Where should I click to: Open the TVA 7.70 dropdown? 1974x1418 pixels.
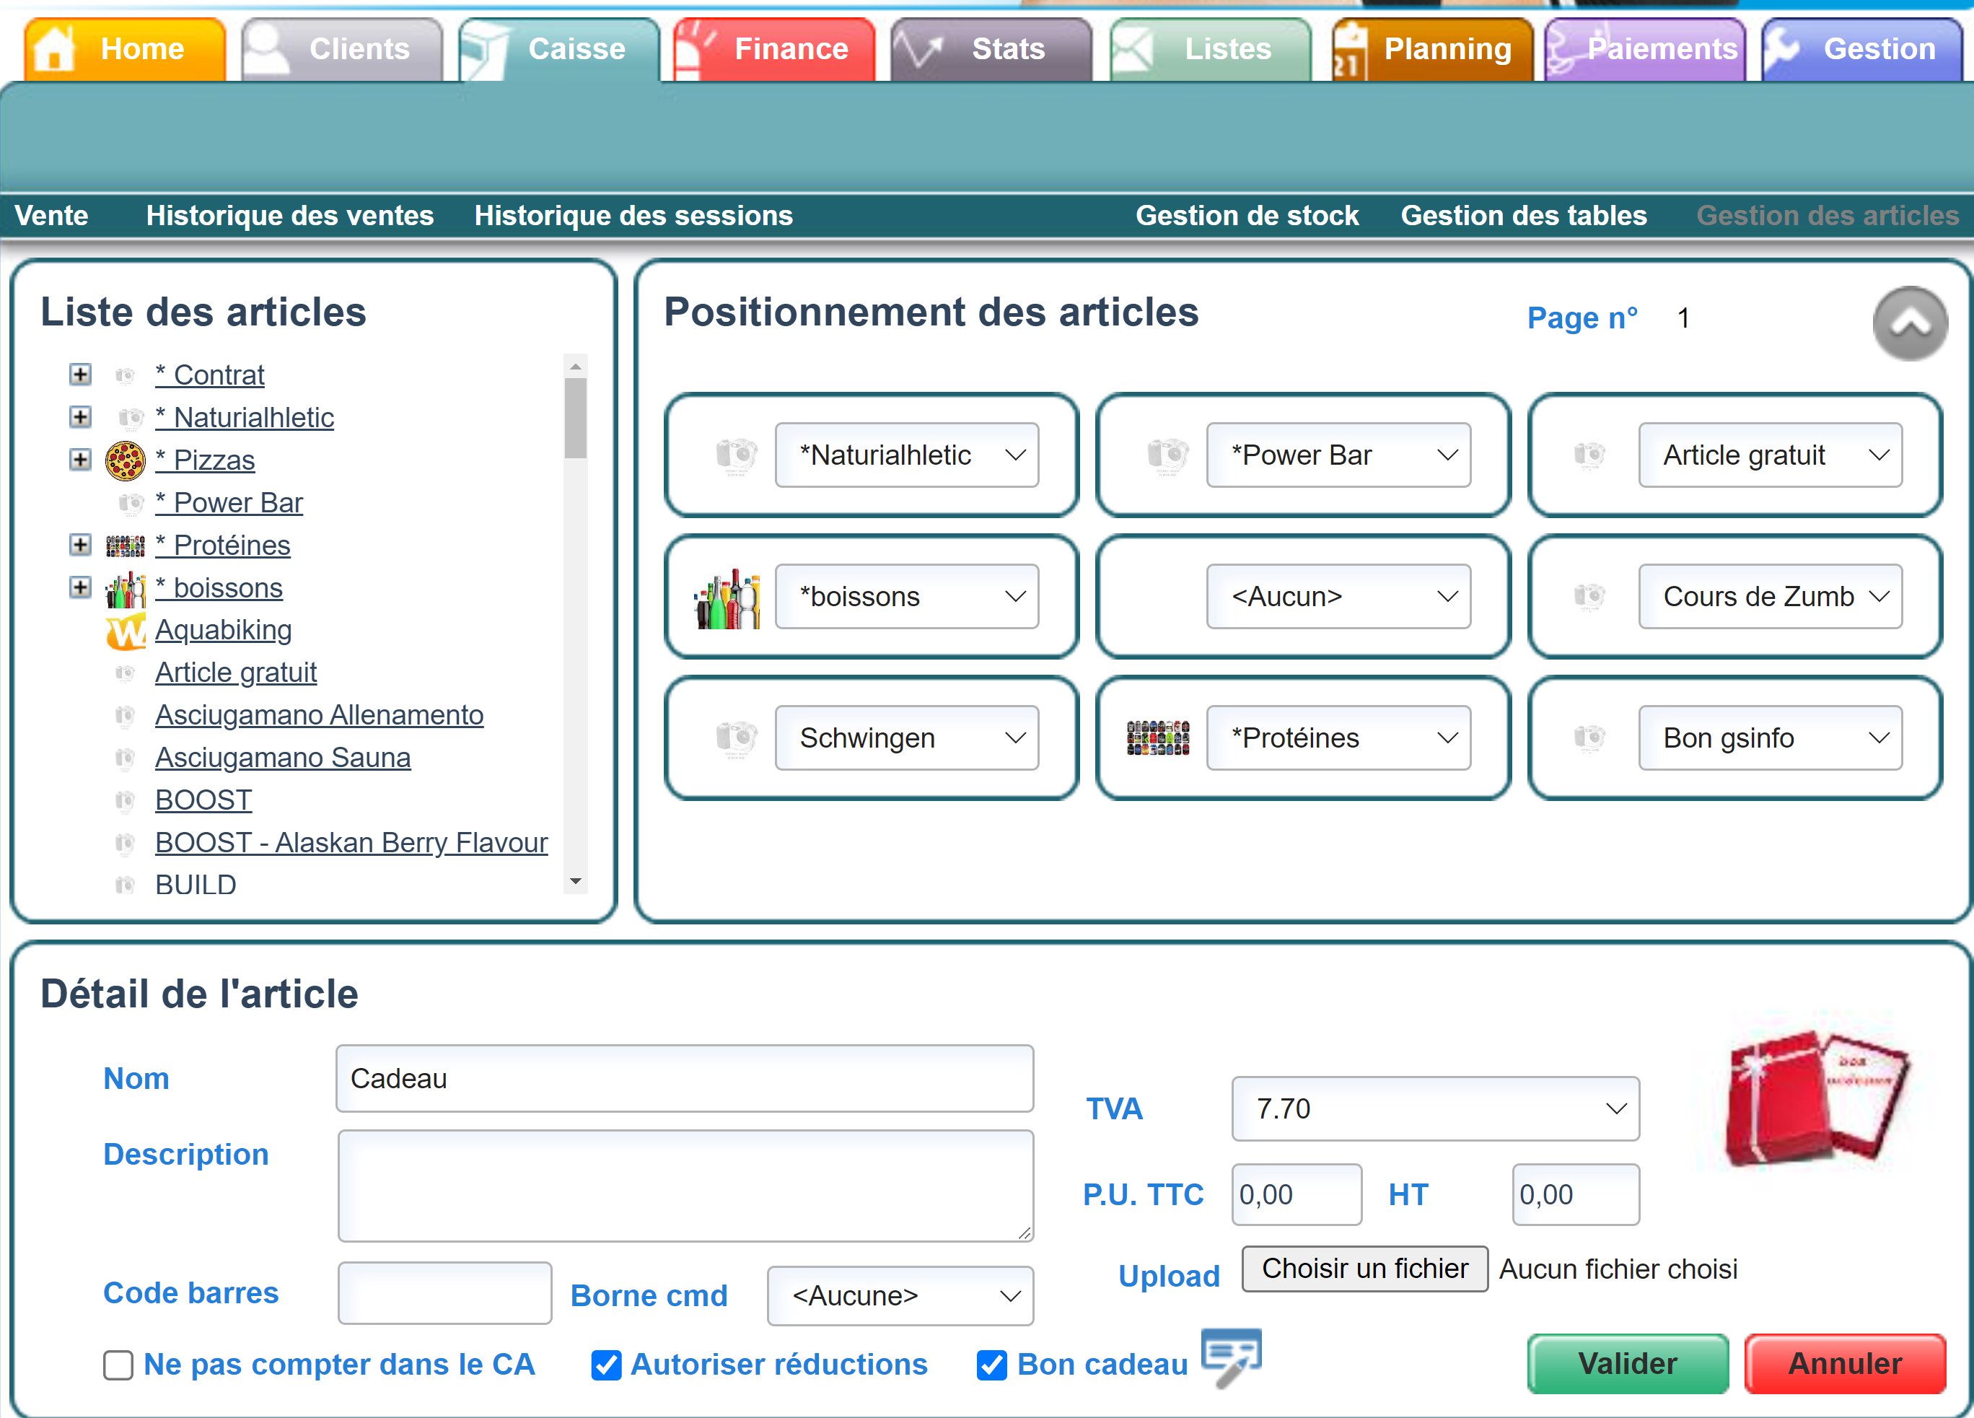click(1434, 1109)
